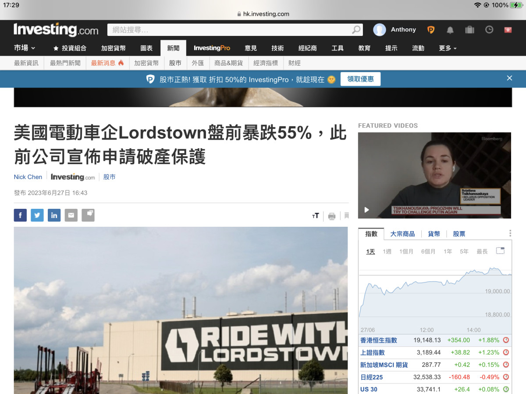This screenshot has height=394, width=526.
Task: Click the 領取優惠 promotion button
Action: click(x=360, y=79)
